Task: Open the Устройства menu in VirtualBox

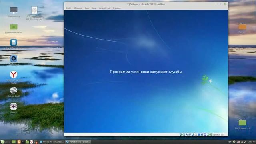Action: [104, 8]
